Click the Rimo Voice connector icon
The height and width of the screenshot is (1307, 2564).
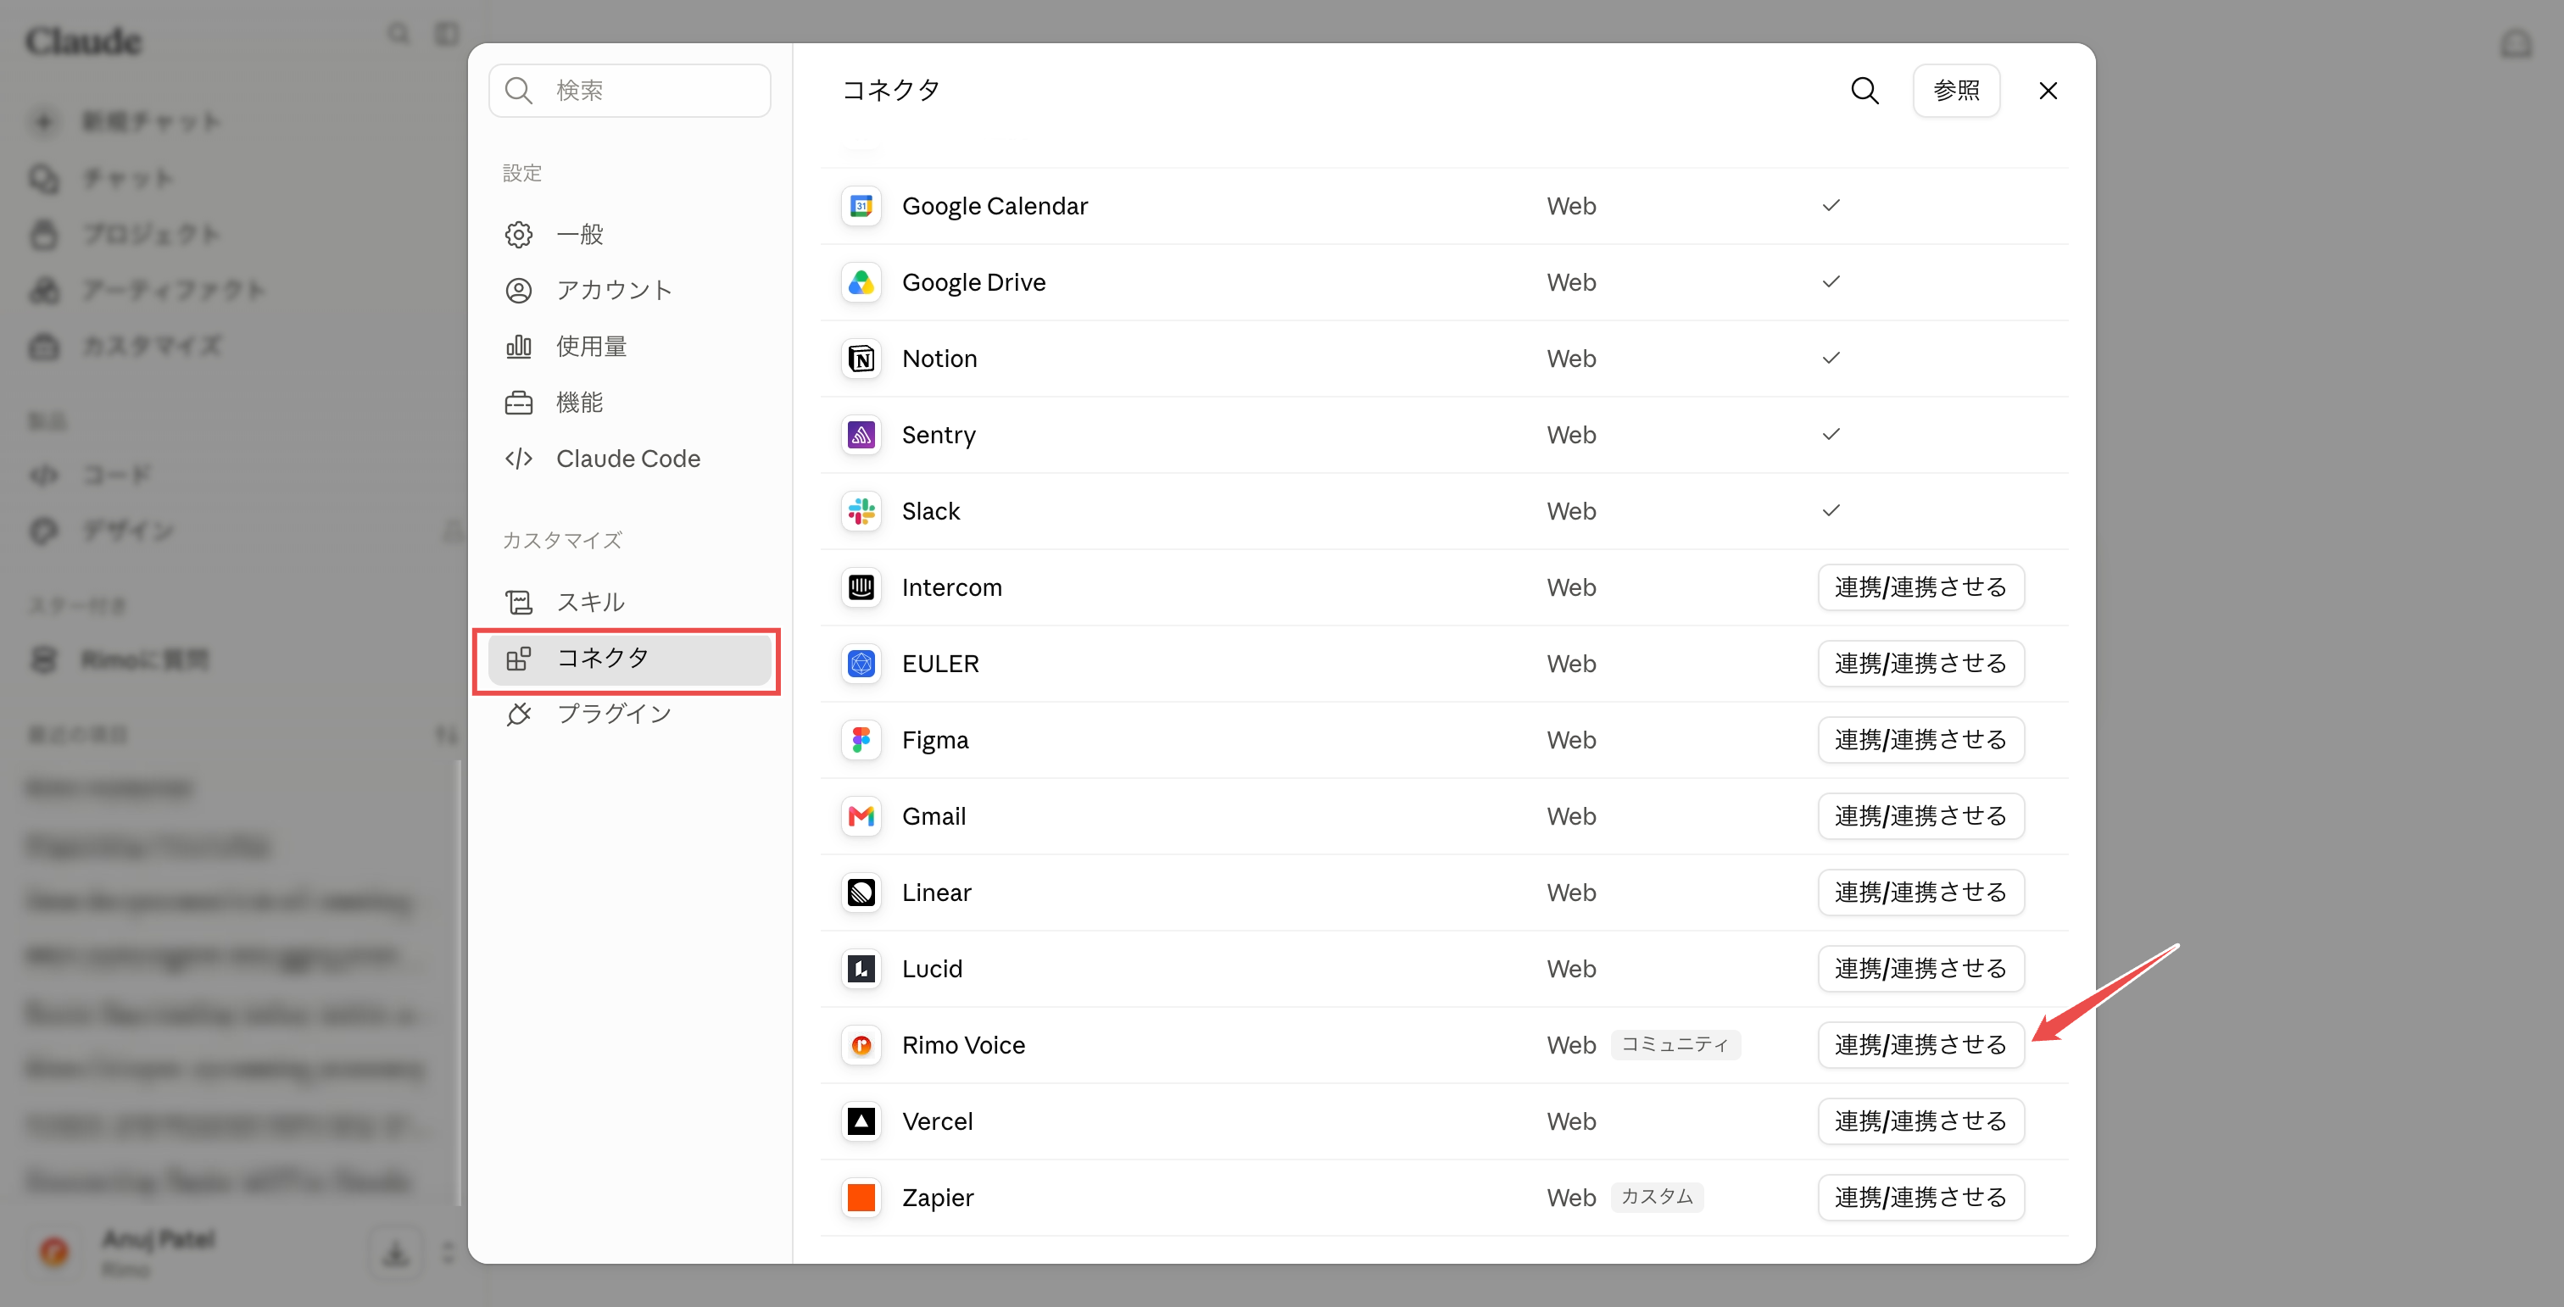pos(861,1045)
